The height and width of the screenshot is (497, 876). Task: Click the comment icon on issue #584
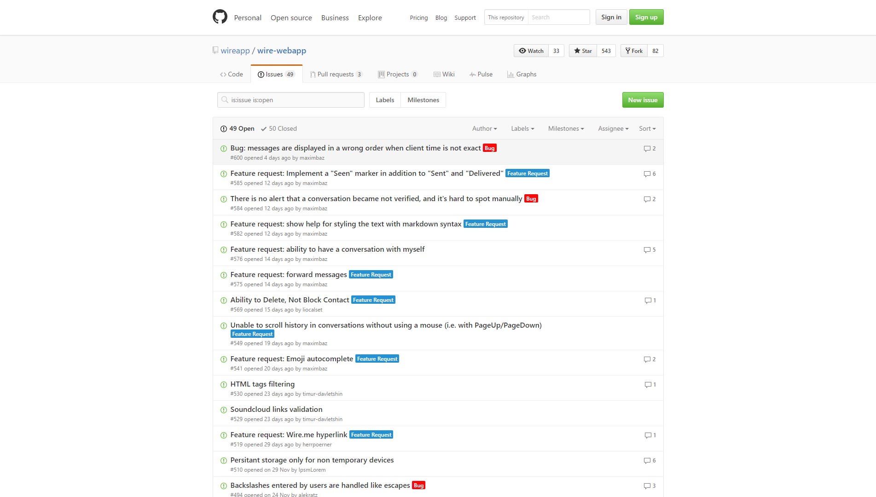(647, 199)
